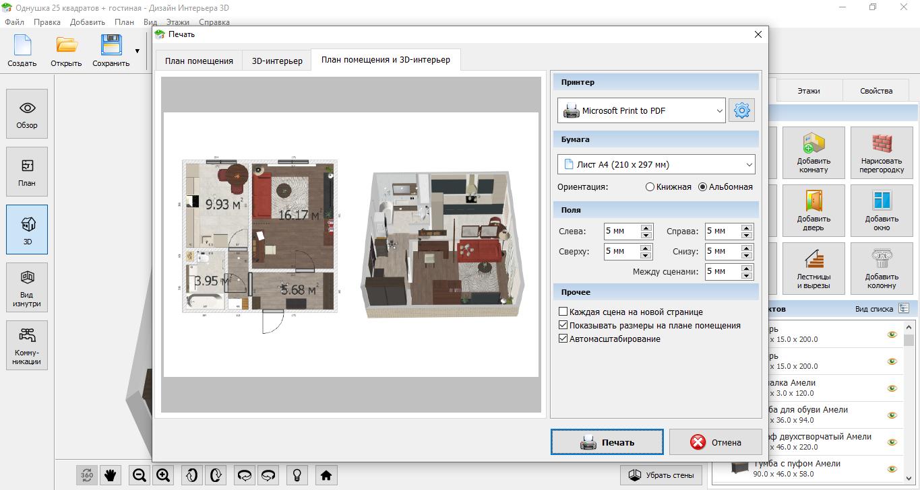The height and width of the screenshot is (490, 920).
Task: Click the home view reset icon
Action: pos(326,475)
